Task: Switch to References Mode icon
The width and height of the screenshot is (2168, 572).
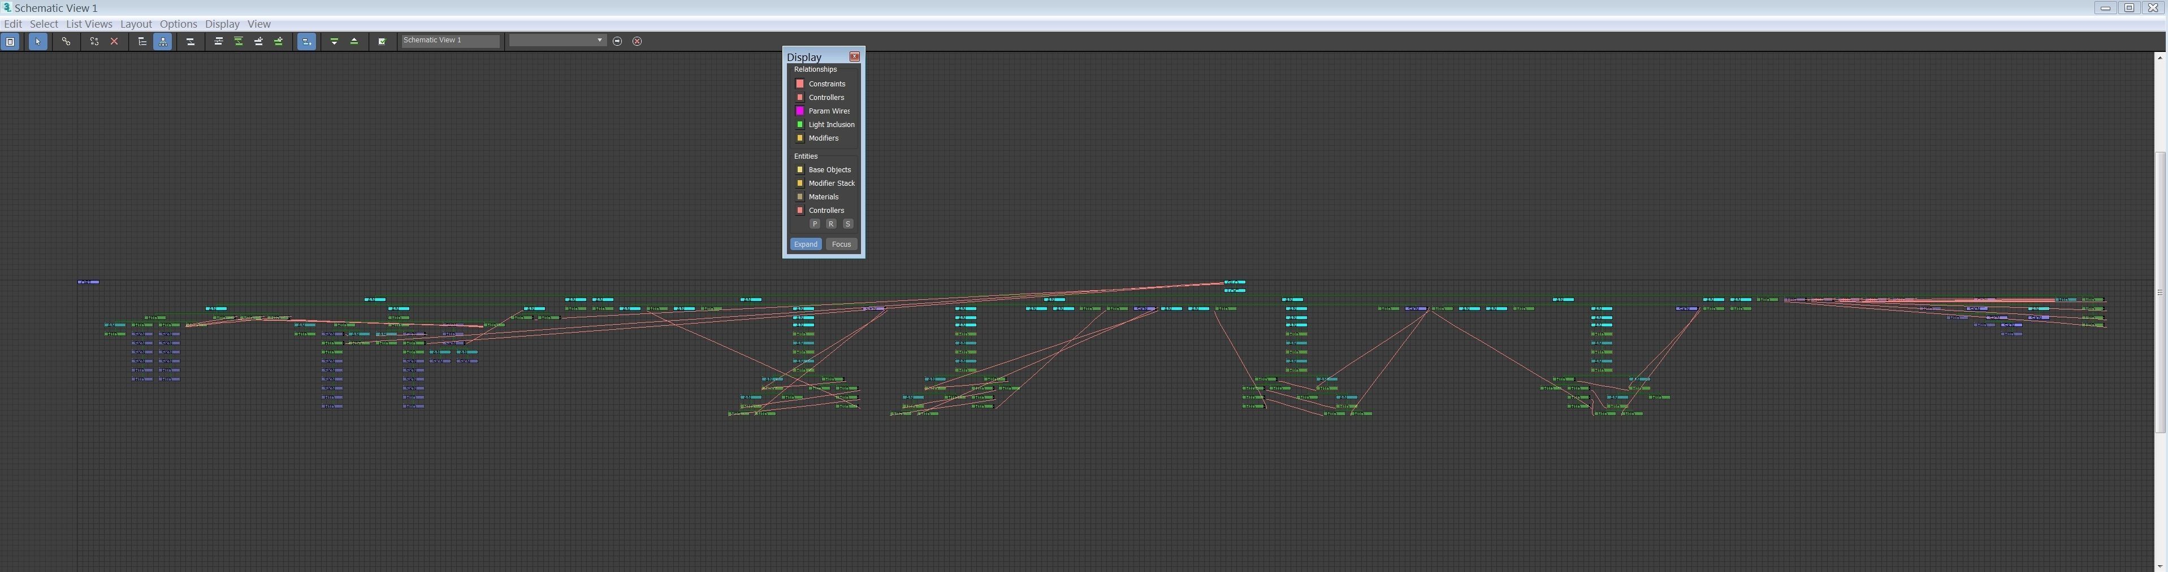Action: click(x=162, y=41)
